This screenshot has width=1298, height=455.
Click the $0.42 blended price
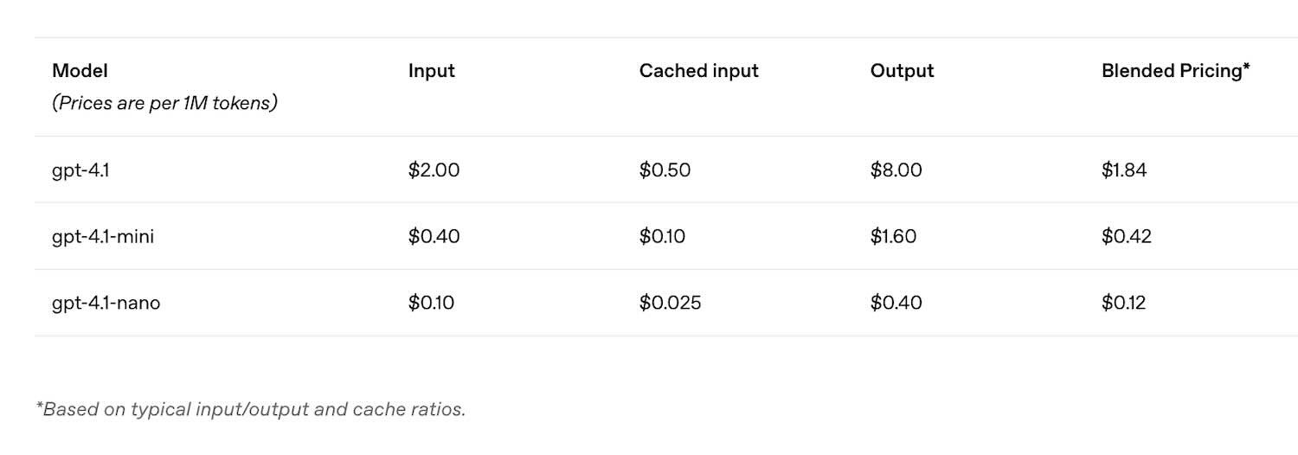tap(1127, 236)
